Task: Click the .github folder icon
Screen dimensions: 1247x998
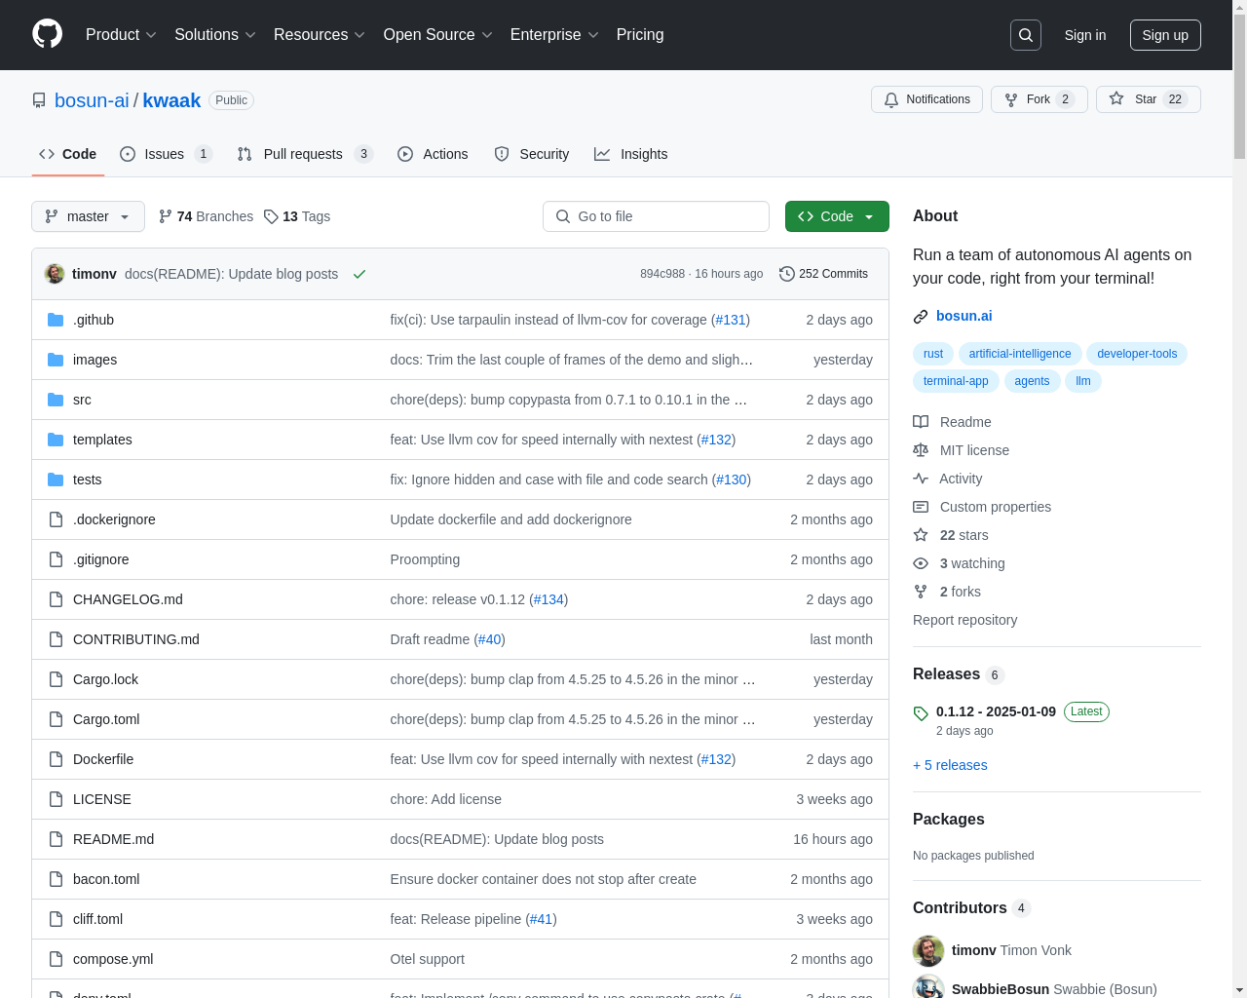Action: tap(56, 320)
